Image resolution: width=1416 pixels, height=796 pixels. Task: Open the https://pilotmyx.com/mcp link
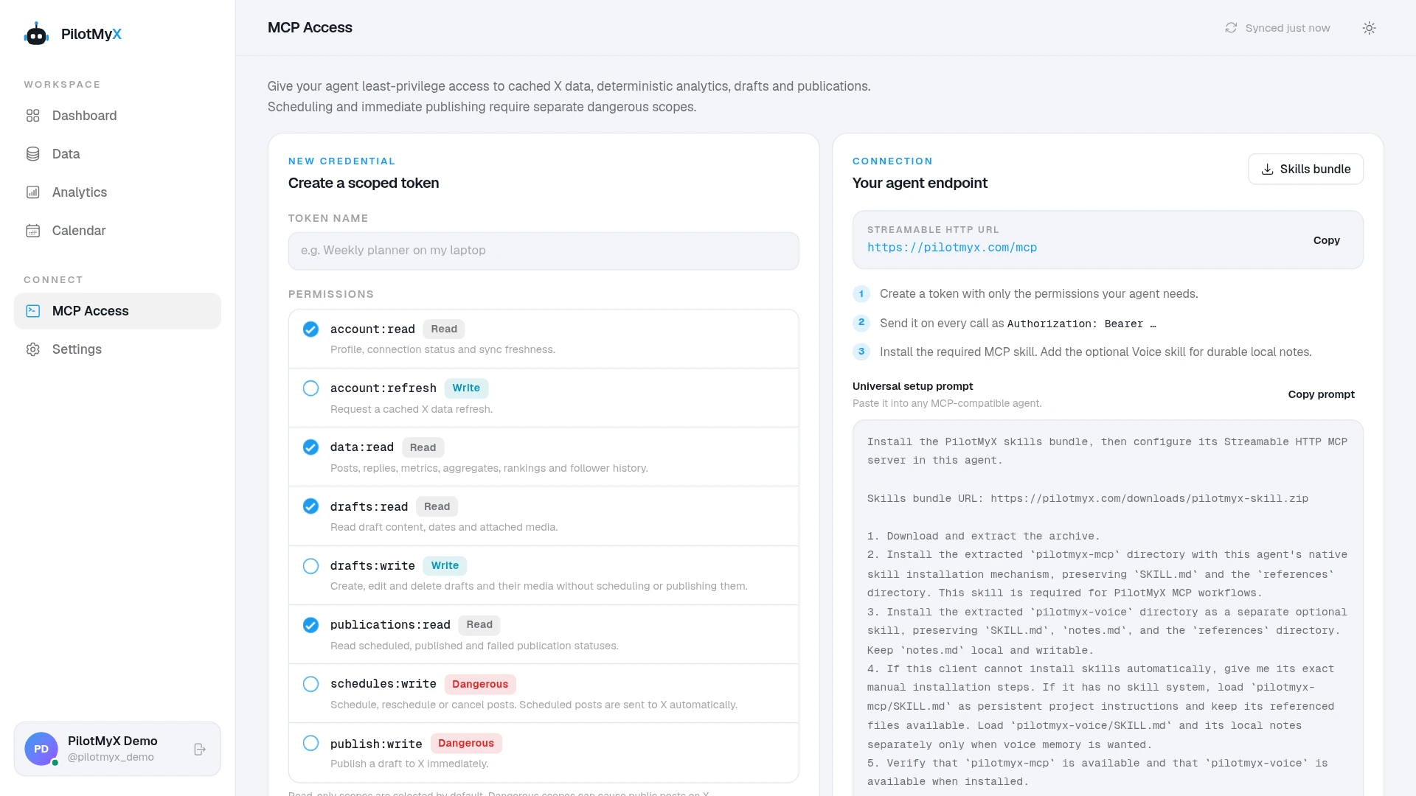(951, 248)
